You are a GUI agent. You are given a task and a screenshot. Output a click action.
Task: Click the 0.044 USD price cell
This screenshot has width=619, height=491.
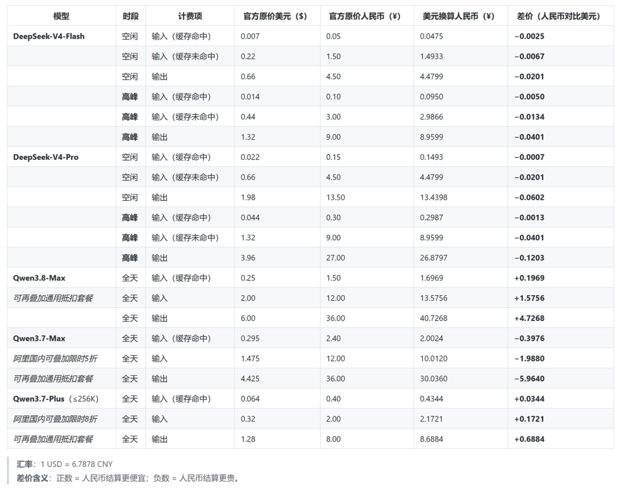click(250, 217)
